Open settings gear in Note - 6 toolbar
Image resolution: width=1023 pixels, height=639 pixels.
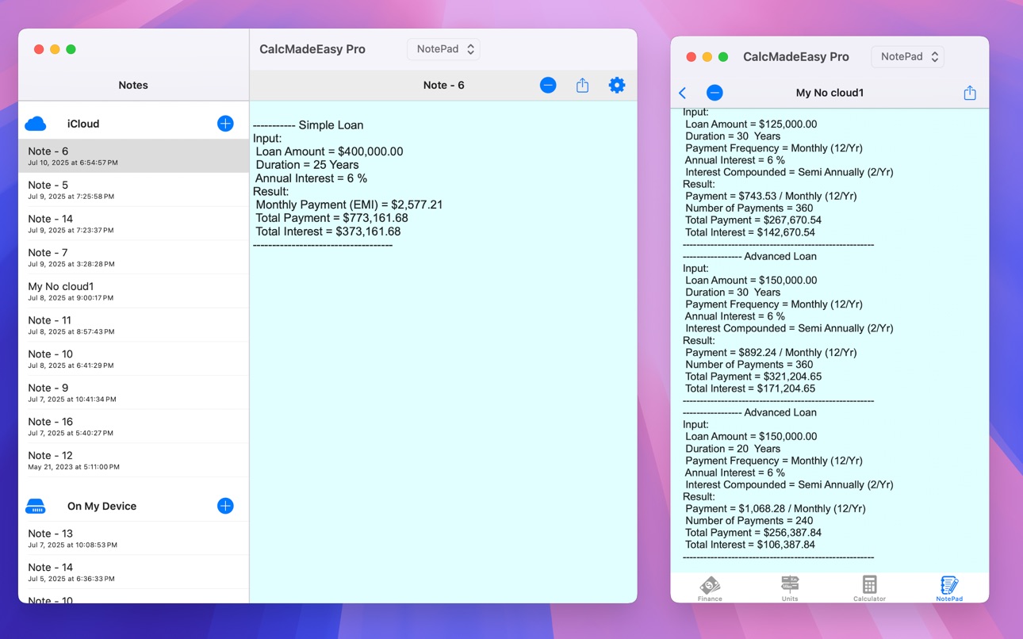(x=617, y=85)
